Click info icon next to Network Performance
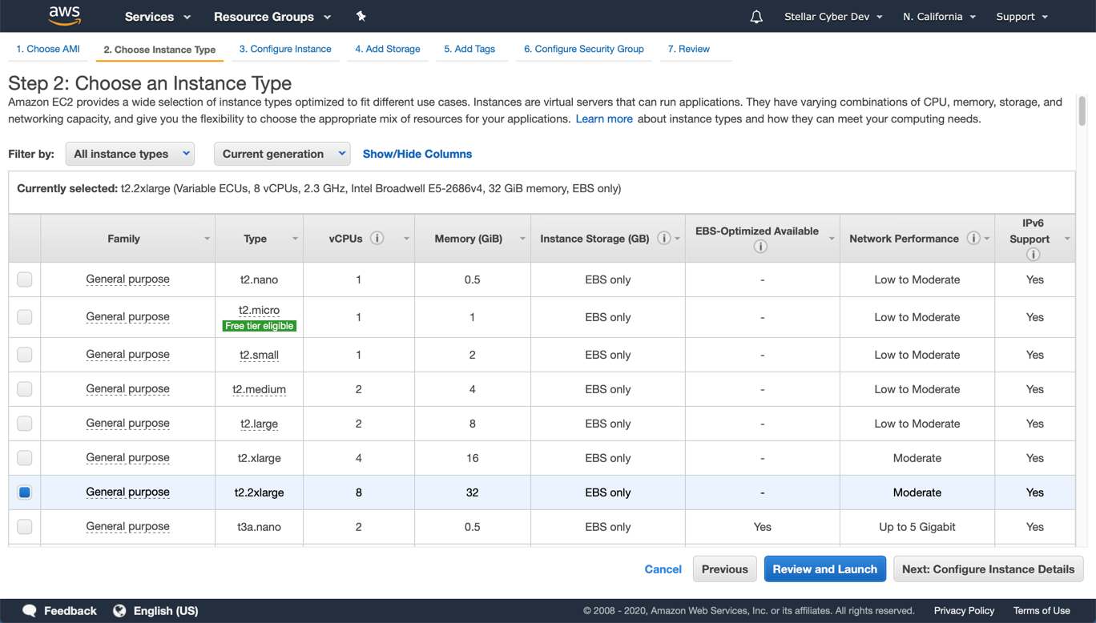Image resolution: width=1096 pixels, height=623 pixels. point(973,238)
